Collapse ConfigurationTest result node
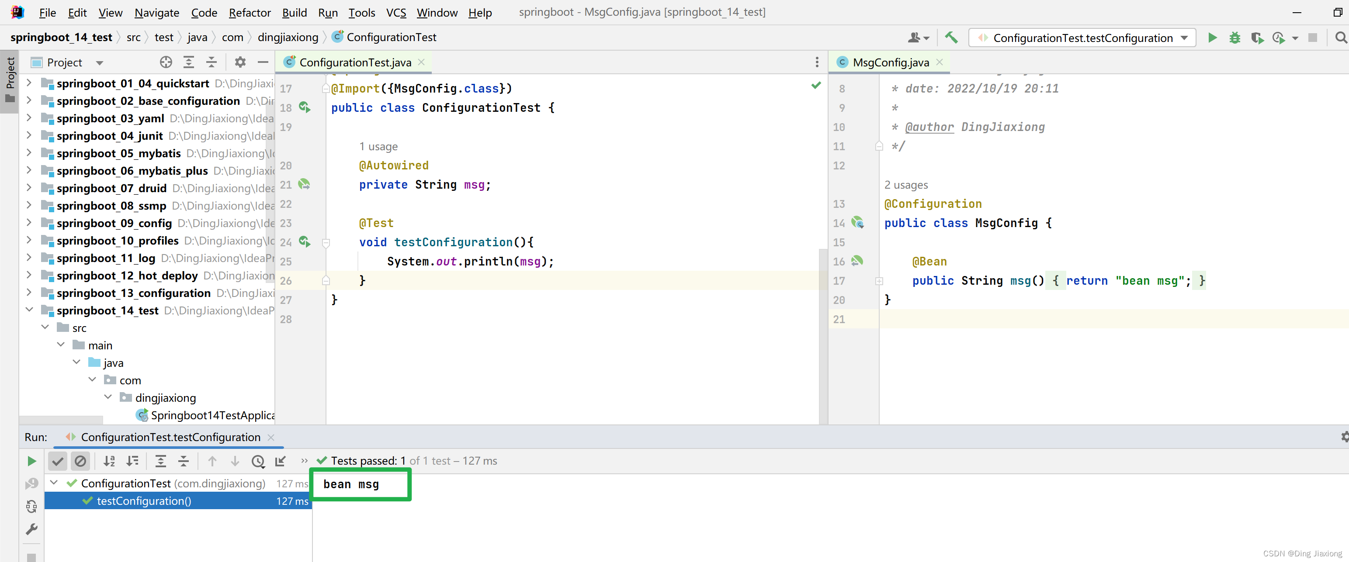 53,483
